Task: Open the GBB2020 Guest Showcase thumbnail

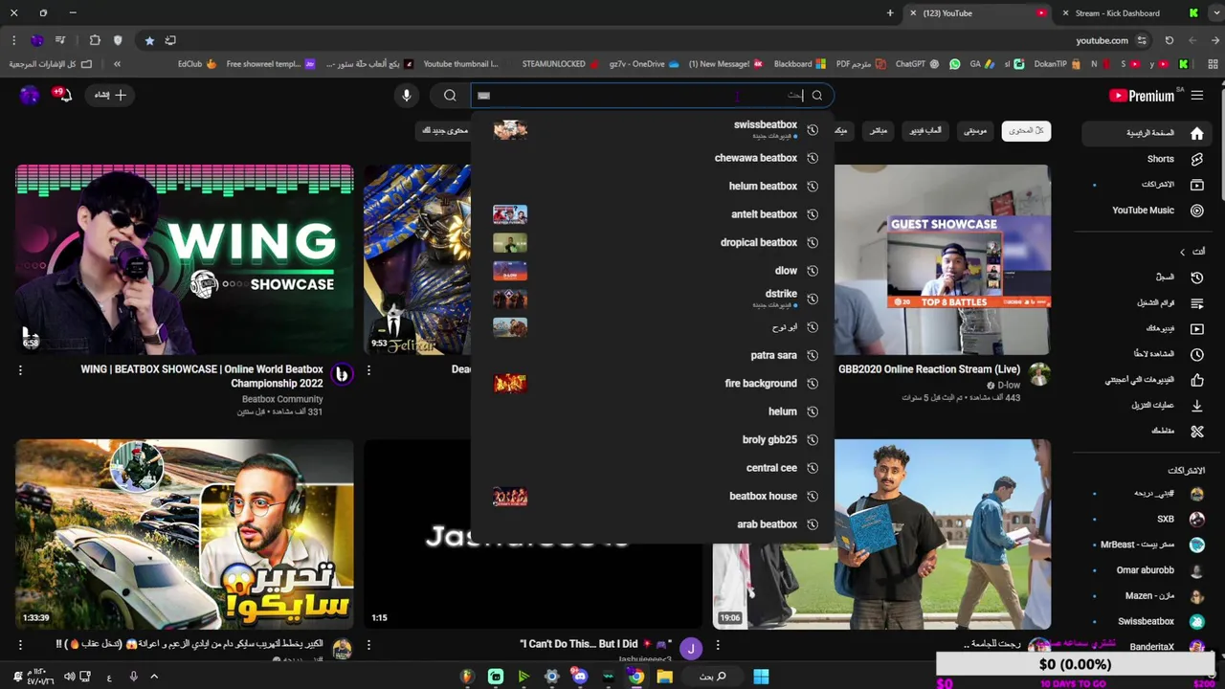Action: pyautogui.click(x=943, y=259)
